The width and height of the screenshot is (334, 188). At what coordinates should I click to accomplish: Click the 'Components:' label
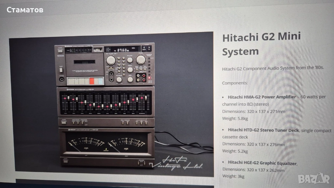(x=235, y=83)
